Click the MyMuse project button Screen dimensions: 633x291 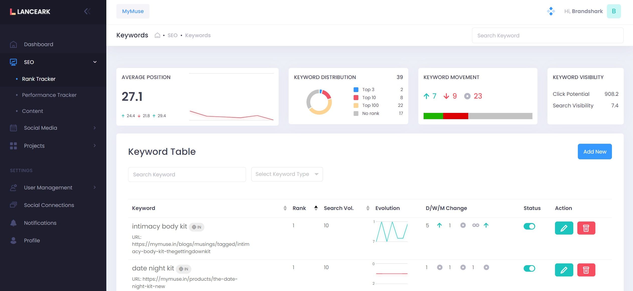[x=133, y=11]
